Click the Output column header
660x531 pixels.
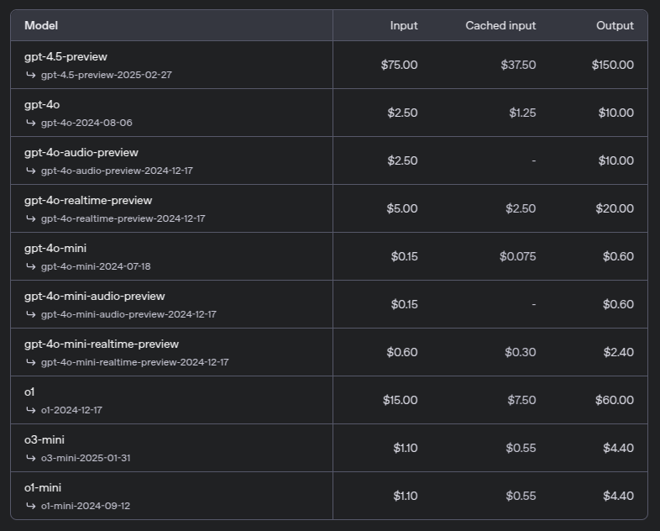[615, 26]
